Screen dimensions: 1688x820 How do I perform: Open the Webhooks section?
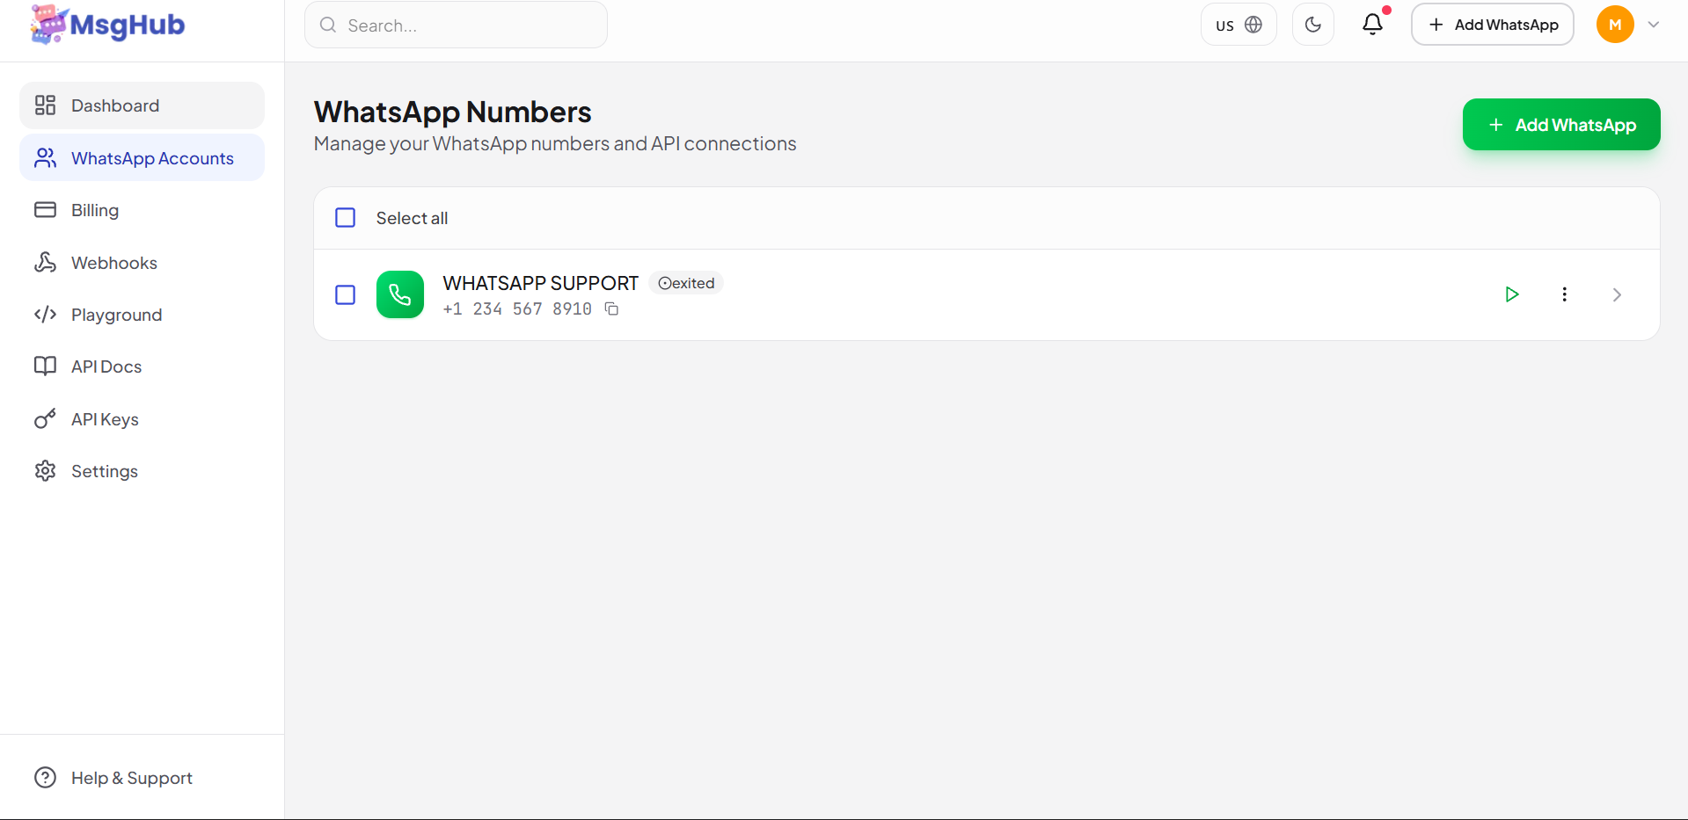click(142, 263)
